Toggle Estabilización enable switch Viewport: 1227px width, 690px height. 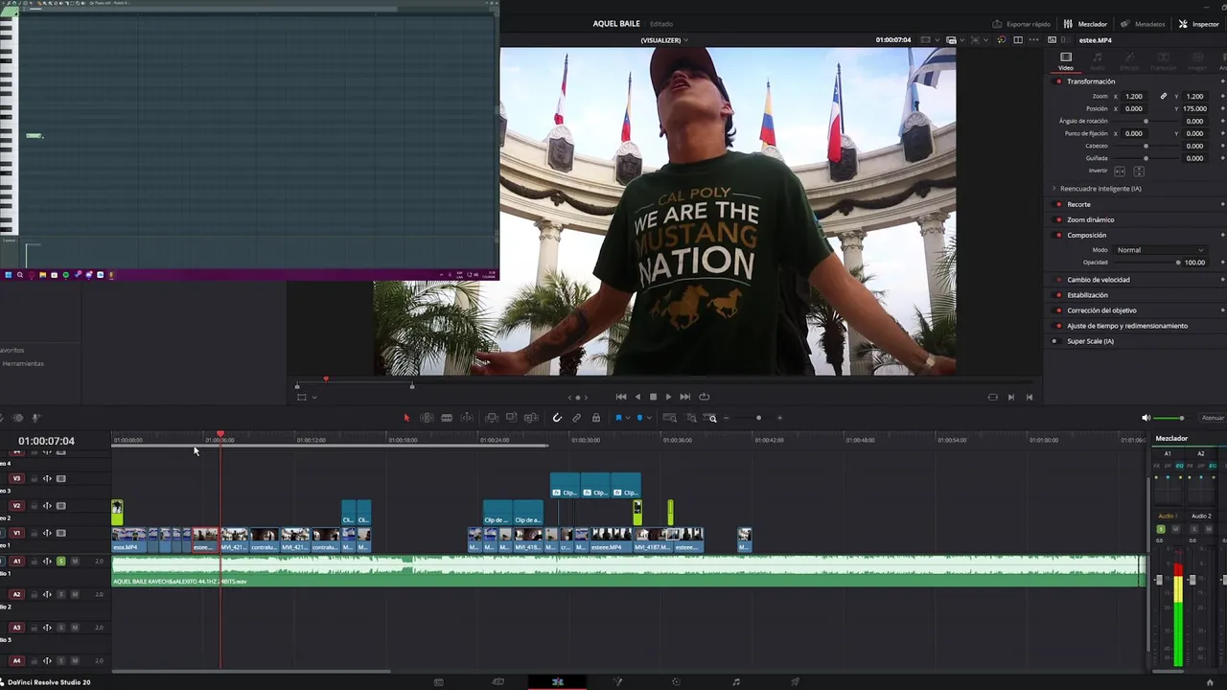(1058, 295)
